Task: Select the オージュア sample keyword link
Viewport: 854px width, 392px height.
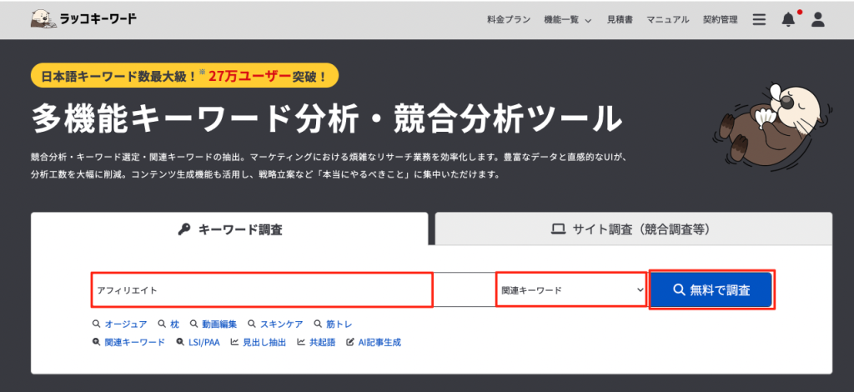Action: click(x=120, y=324)
